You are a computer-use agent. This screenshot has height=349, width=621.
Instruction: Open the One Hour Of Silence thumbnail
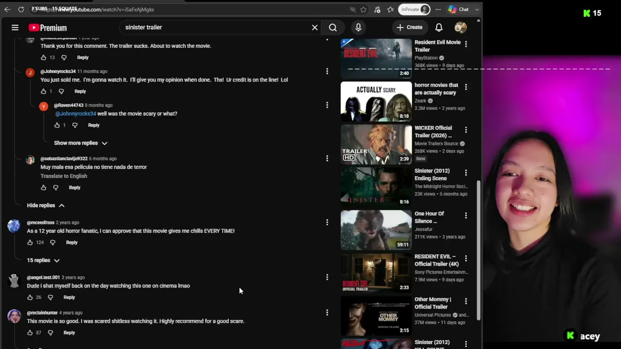[376, 230]
